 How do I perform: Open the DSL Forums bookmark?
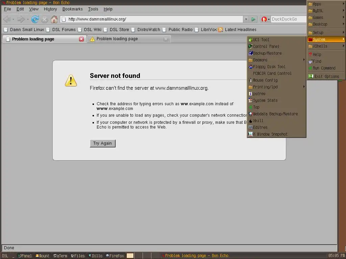click(x=61, y=30)
